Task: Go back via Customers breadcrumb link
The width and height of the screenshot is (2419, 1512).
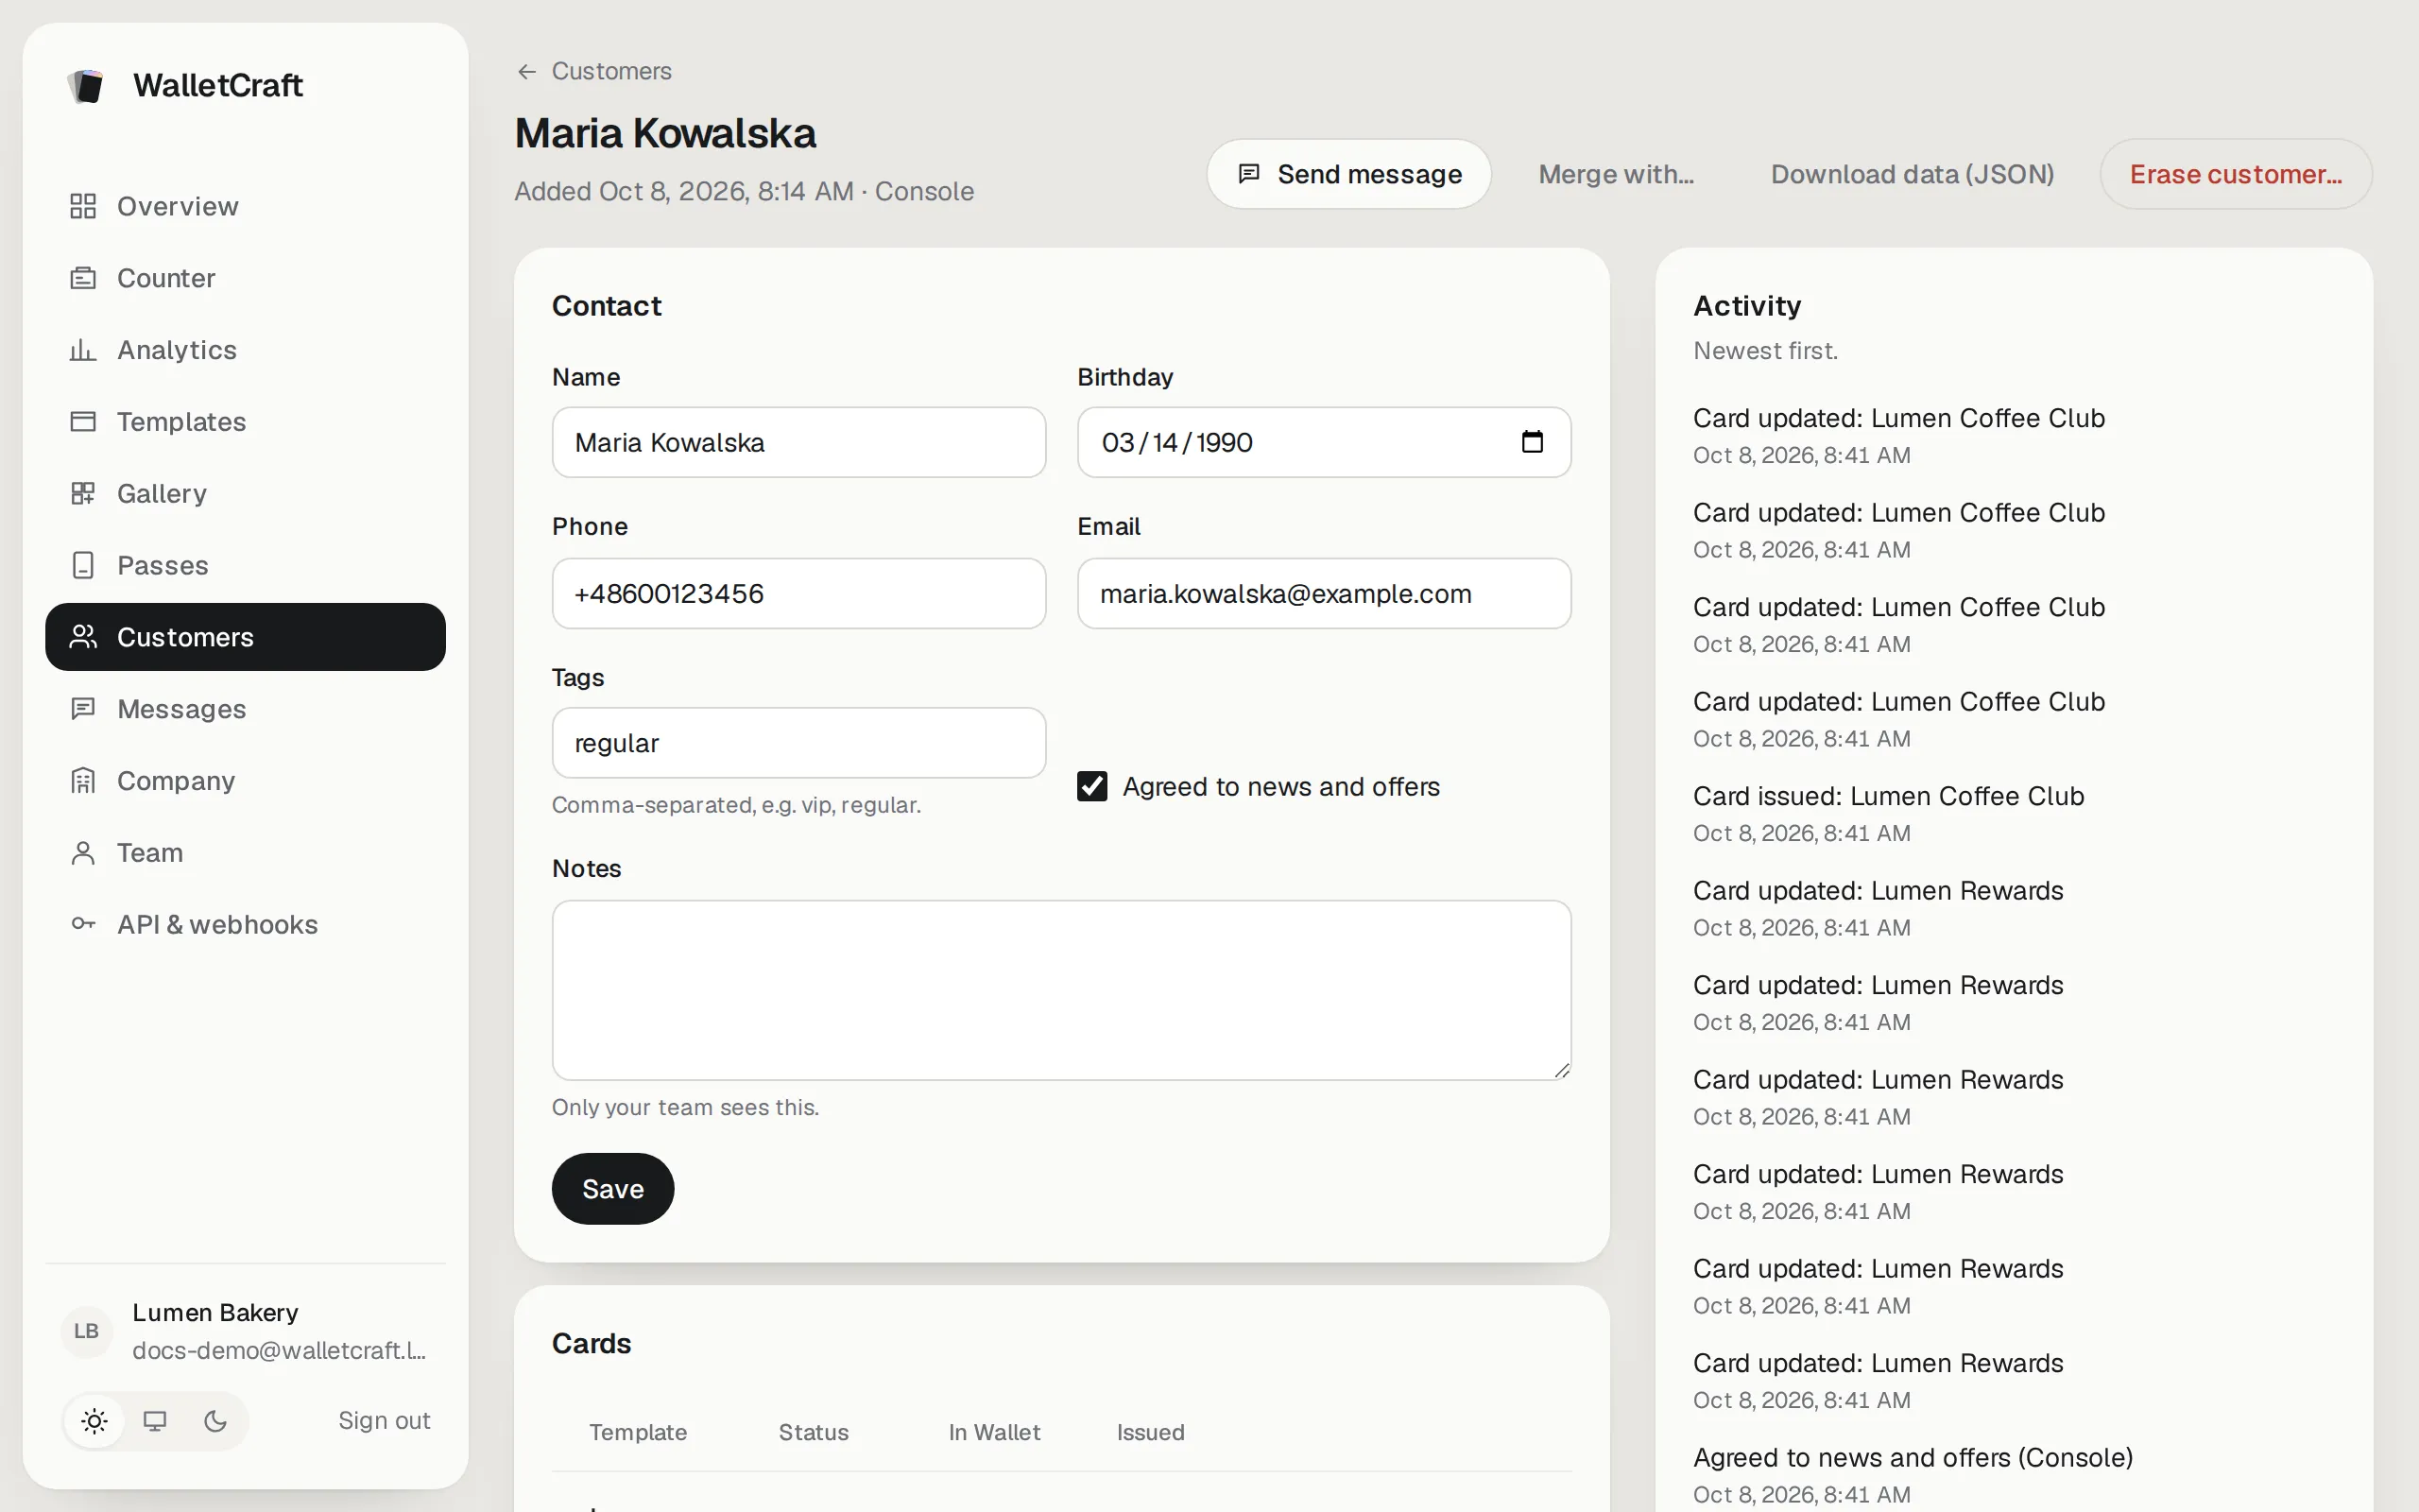Action: (x=610, y=72)
